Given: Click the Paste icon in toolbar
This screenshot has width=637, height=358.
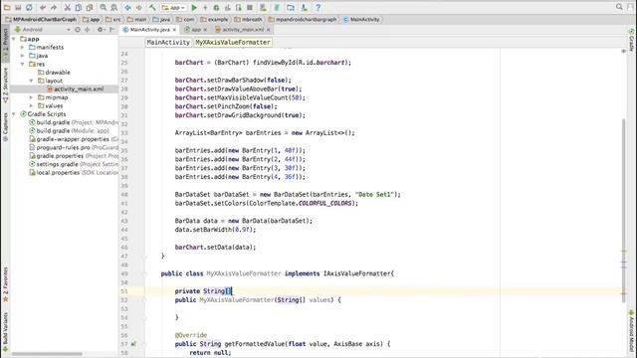Looking at the screenshot, I should pyautogui.click(x=90, y=7).
